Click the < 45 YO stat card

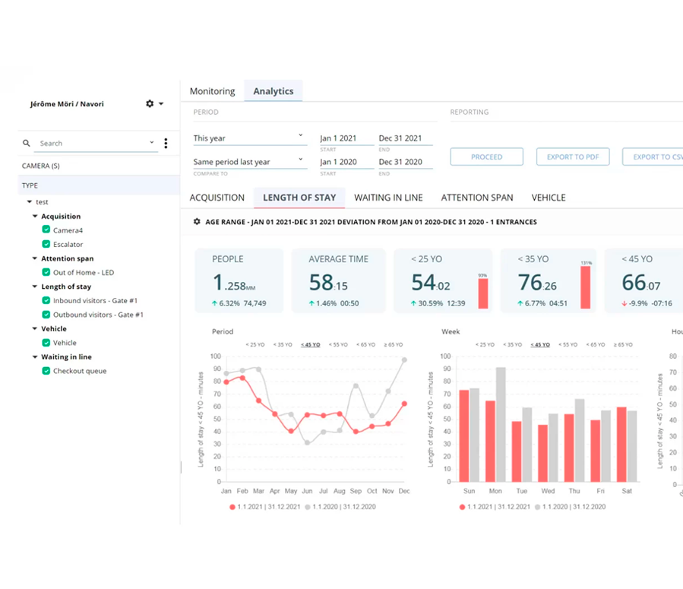pos(643,280)
